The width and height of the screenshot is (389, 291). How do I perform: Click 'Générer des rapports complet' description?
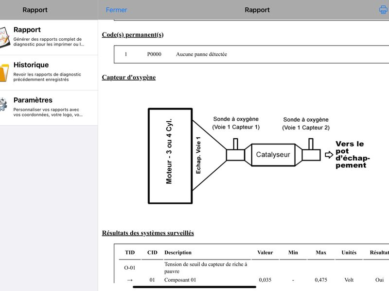pyautogui.click(x=49, y=42)
